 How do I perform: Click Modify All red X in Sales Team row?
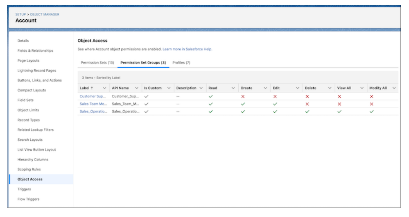pyautogui.click(x=371, y=104)
